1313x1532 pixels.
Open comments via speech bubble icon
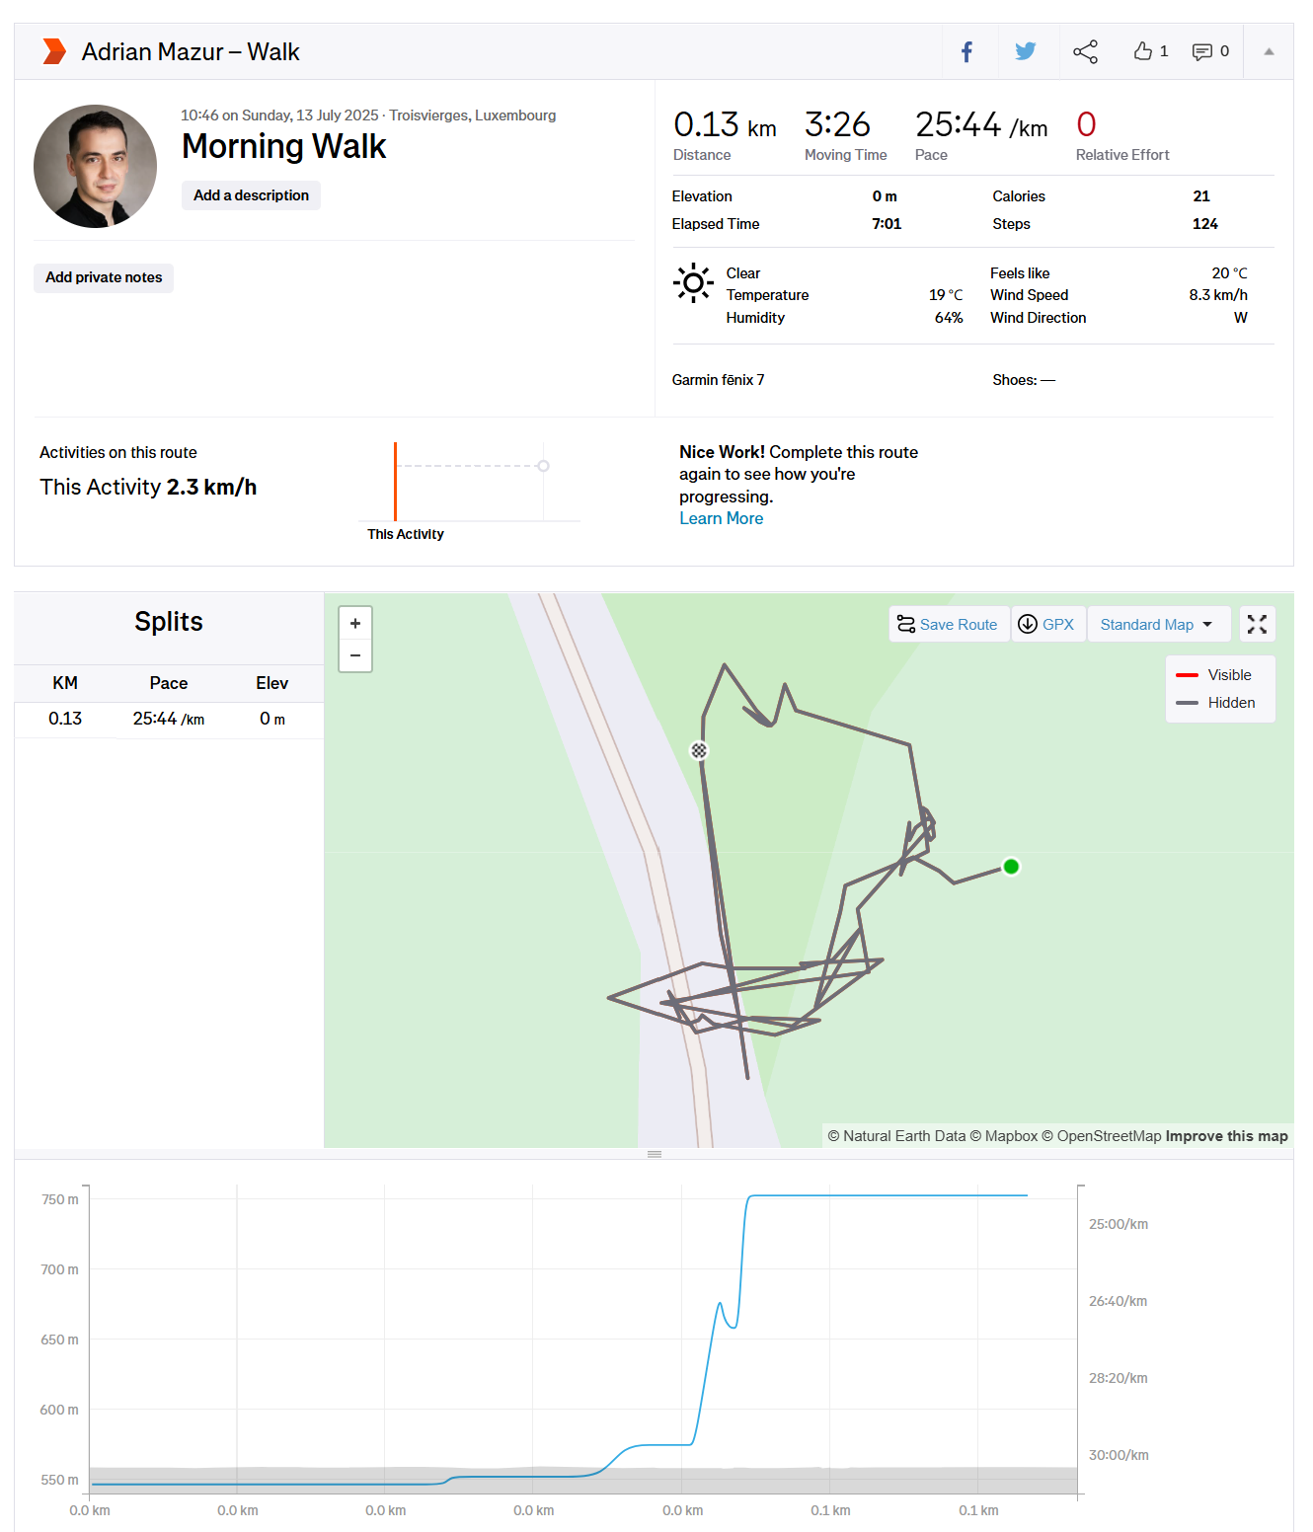click(1201, 52)
